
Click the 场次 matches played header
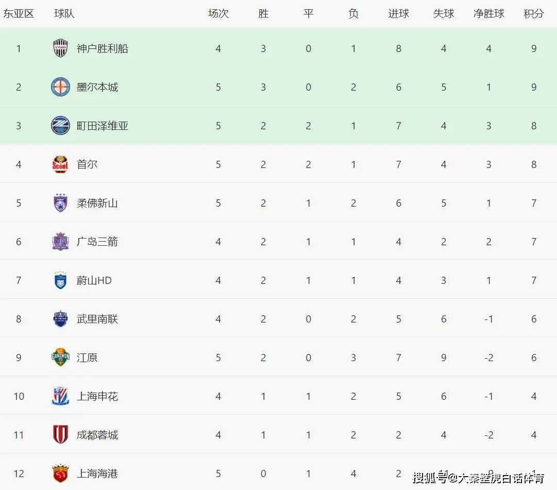click(218, 14)
